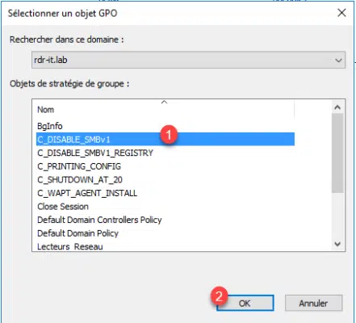Click the GPO list scrollbar thumb
The height and width of the screenshot is (323, 356).
(x=337, y=153)
